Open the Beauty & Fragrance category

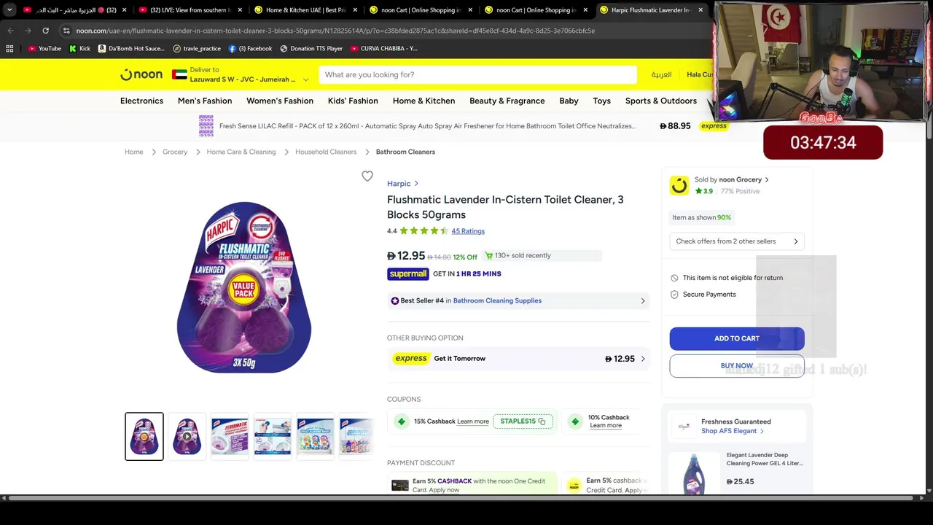[x=507, y=101]
